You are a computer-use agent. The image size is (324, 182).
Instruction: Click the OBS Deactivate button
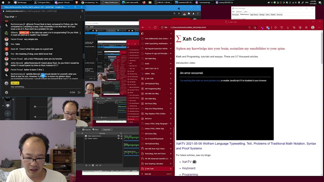tap(107, 130)
